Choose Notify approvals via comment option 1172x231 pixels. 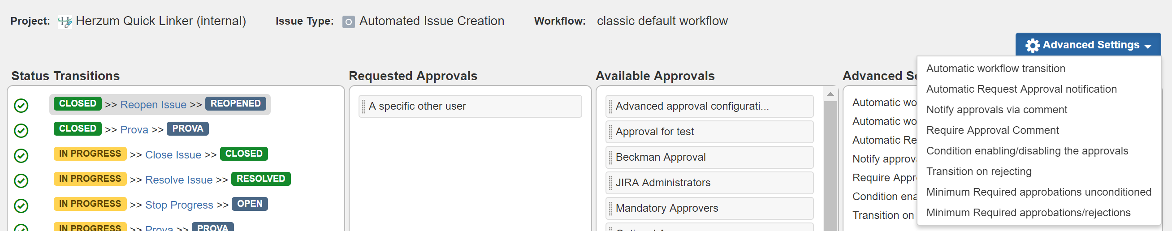[x=996, y=110]
